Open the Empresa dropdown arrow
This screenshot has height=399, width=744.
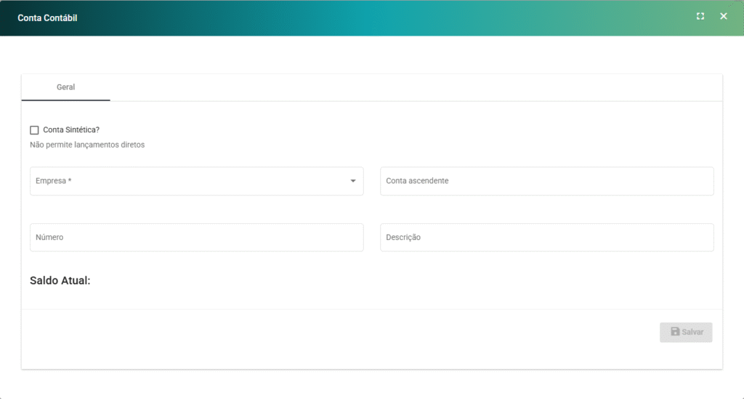pyautogui.click(x=353, y=181)
